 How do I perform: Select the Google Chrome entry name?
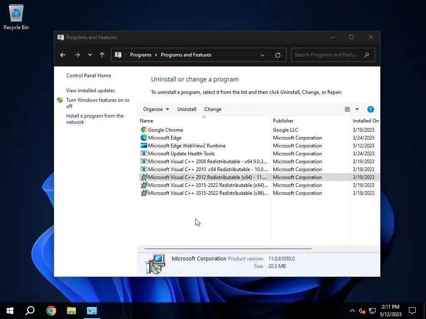point(166,130)
